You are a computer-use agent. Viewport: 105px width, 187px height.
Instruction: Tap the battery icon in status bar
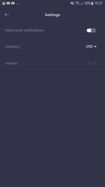92,3
